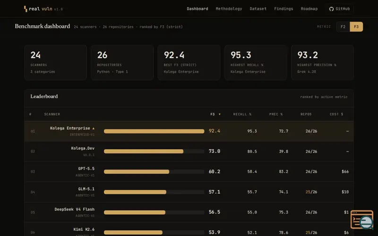Viewport: 378px width, 236px height.
Task: Click the 75.3 precision value for DeepSeek
Action: (x=283, y=212)
